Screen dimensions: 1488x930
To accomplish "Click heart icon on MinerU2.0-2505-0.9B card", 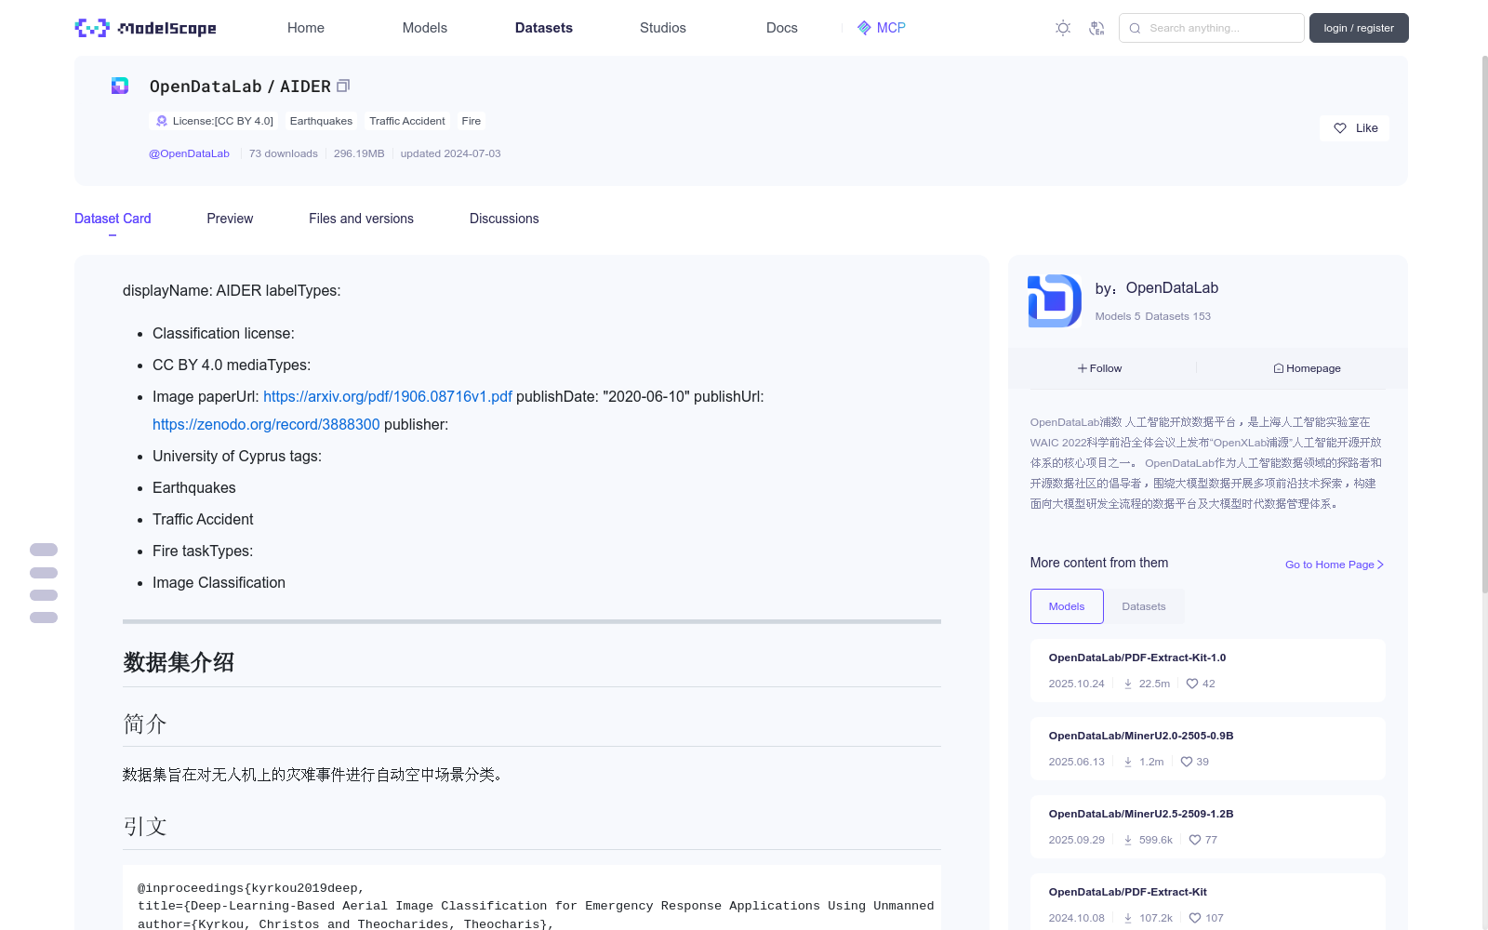I will [x=1187, y=762].
